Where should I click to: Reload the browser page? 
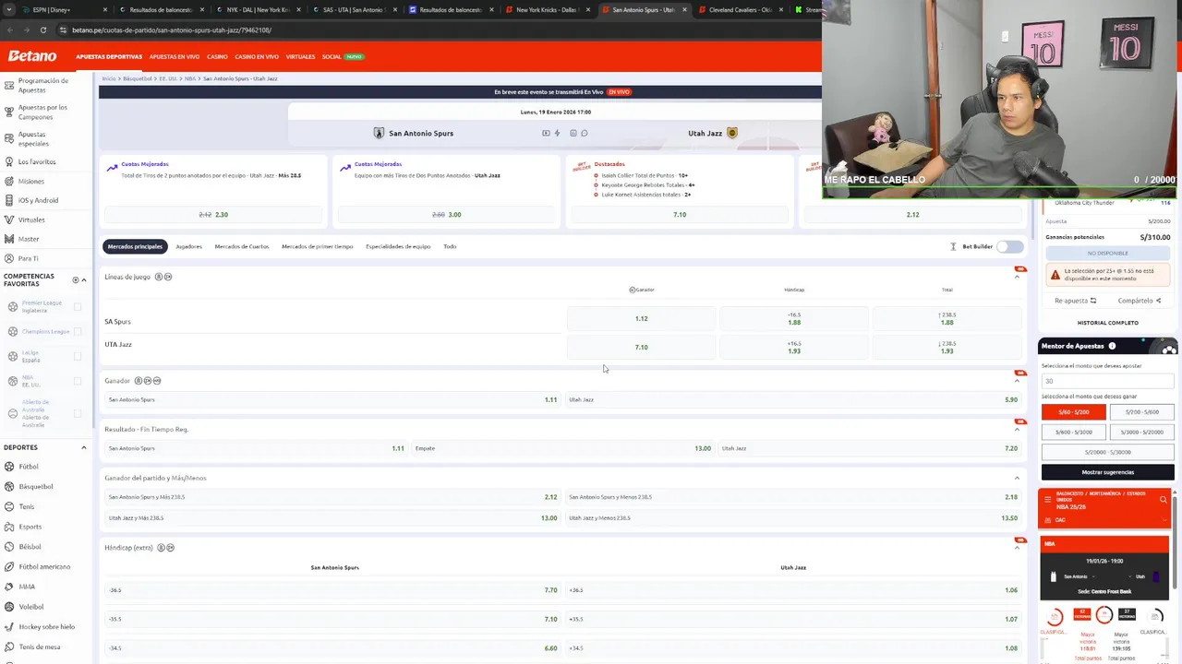click(x=42, y=30)
